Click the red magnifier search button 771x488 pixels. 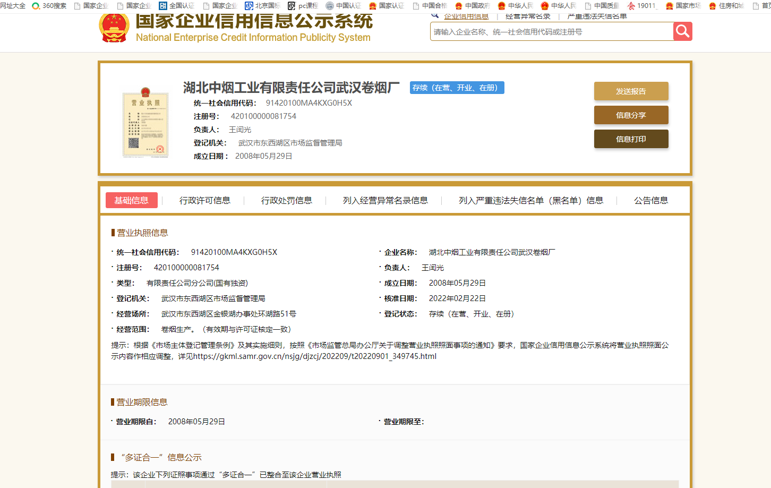683,31
